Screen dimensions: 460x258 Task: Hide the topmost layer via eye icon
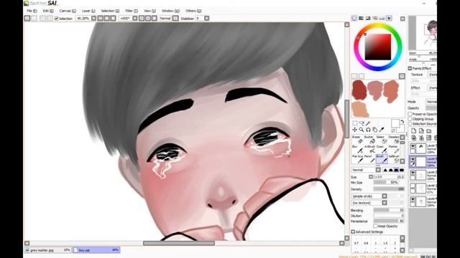click(x=413, y=146)
